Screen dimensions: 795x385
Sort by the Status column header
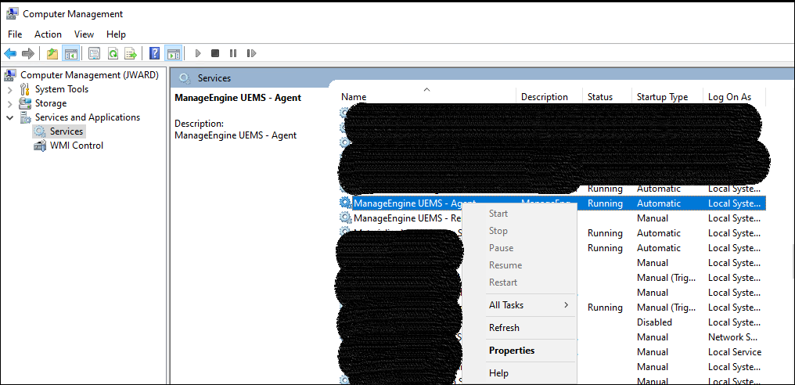(x=600, y=97)
